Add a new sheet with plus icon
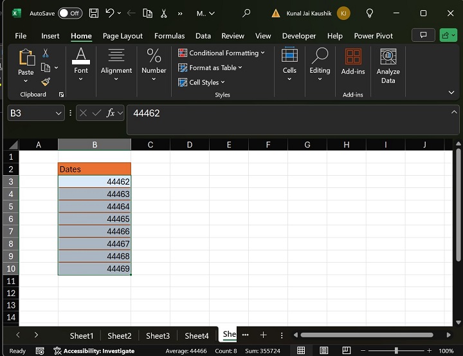The width and height of the screenshot is (463, 356). pos(263,335)
